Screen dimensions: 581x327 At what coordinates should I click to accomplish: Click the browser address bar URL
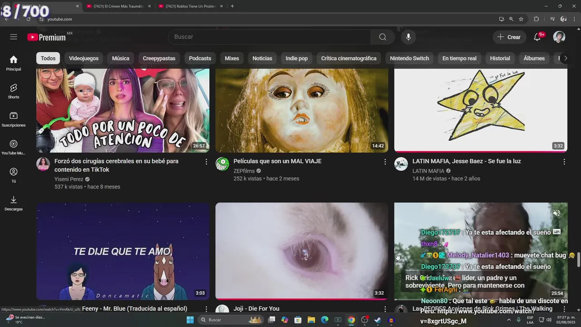(59, 19)
